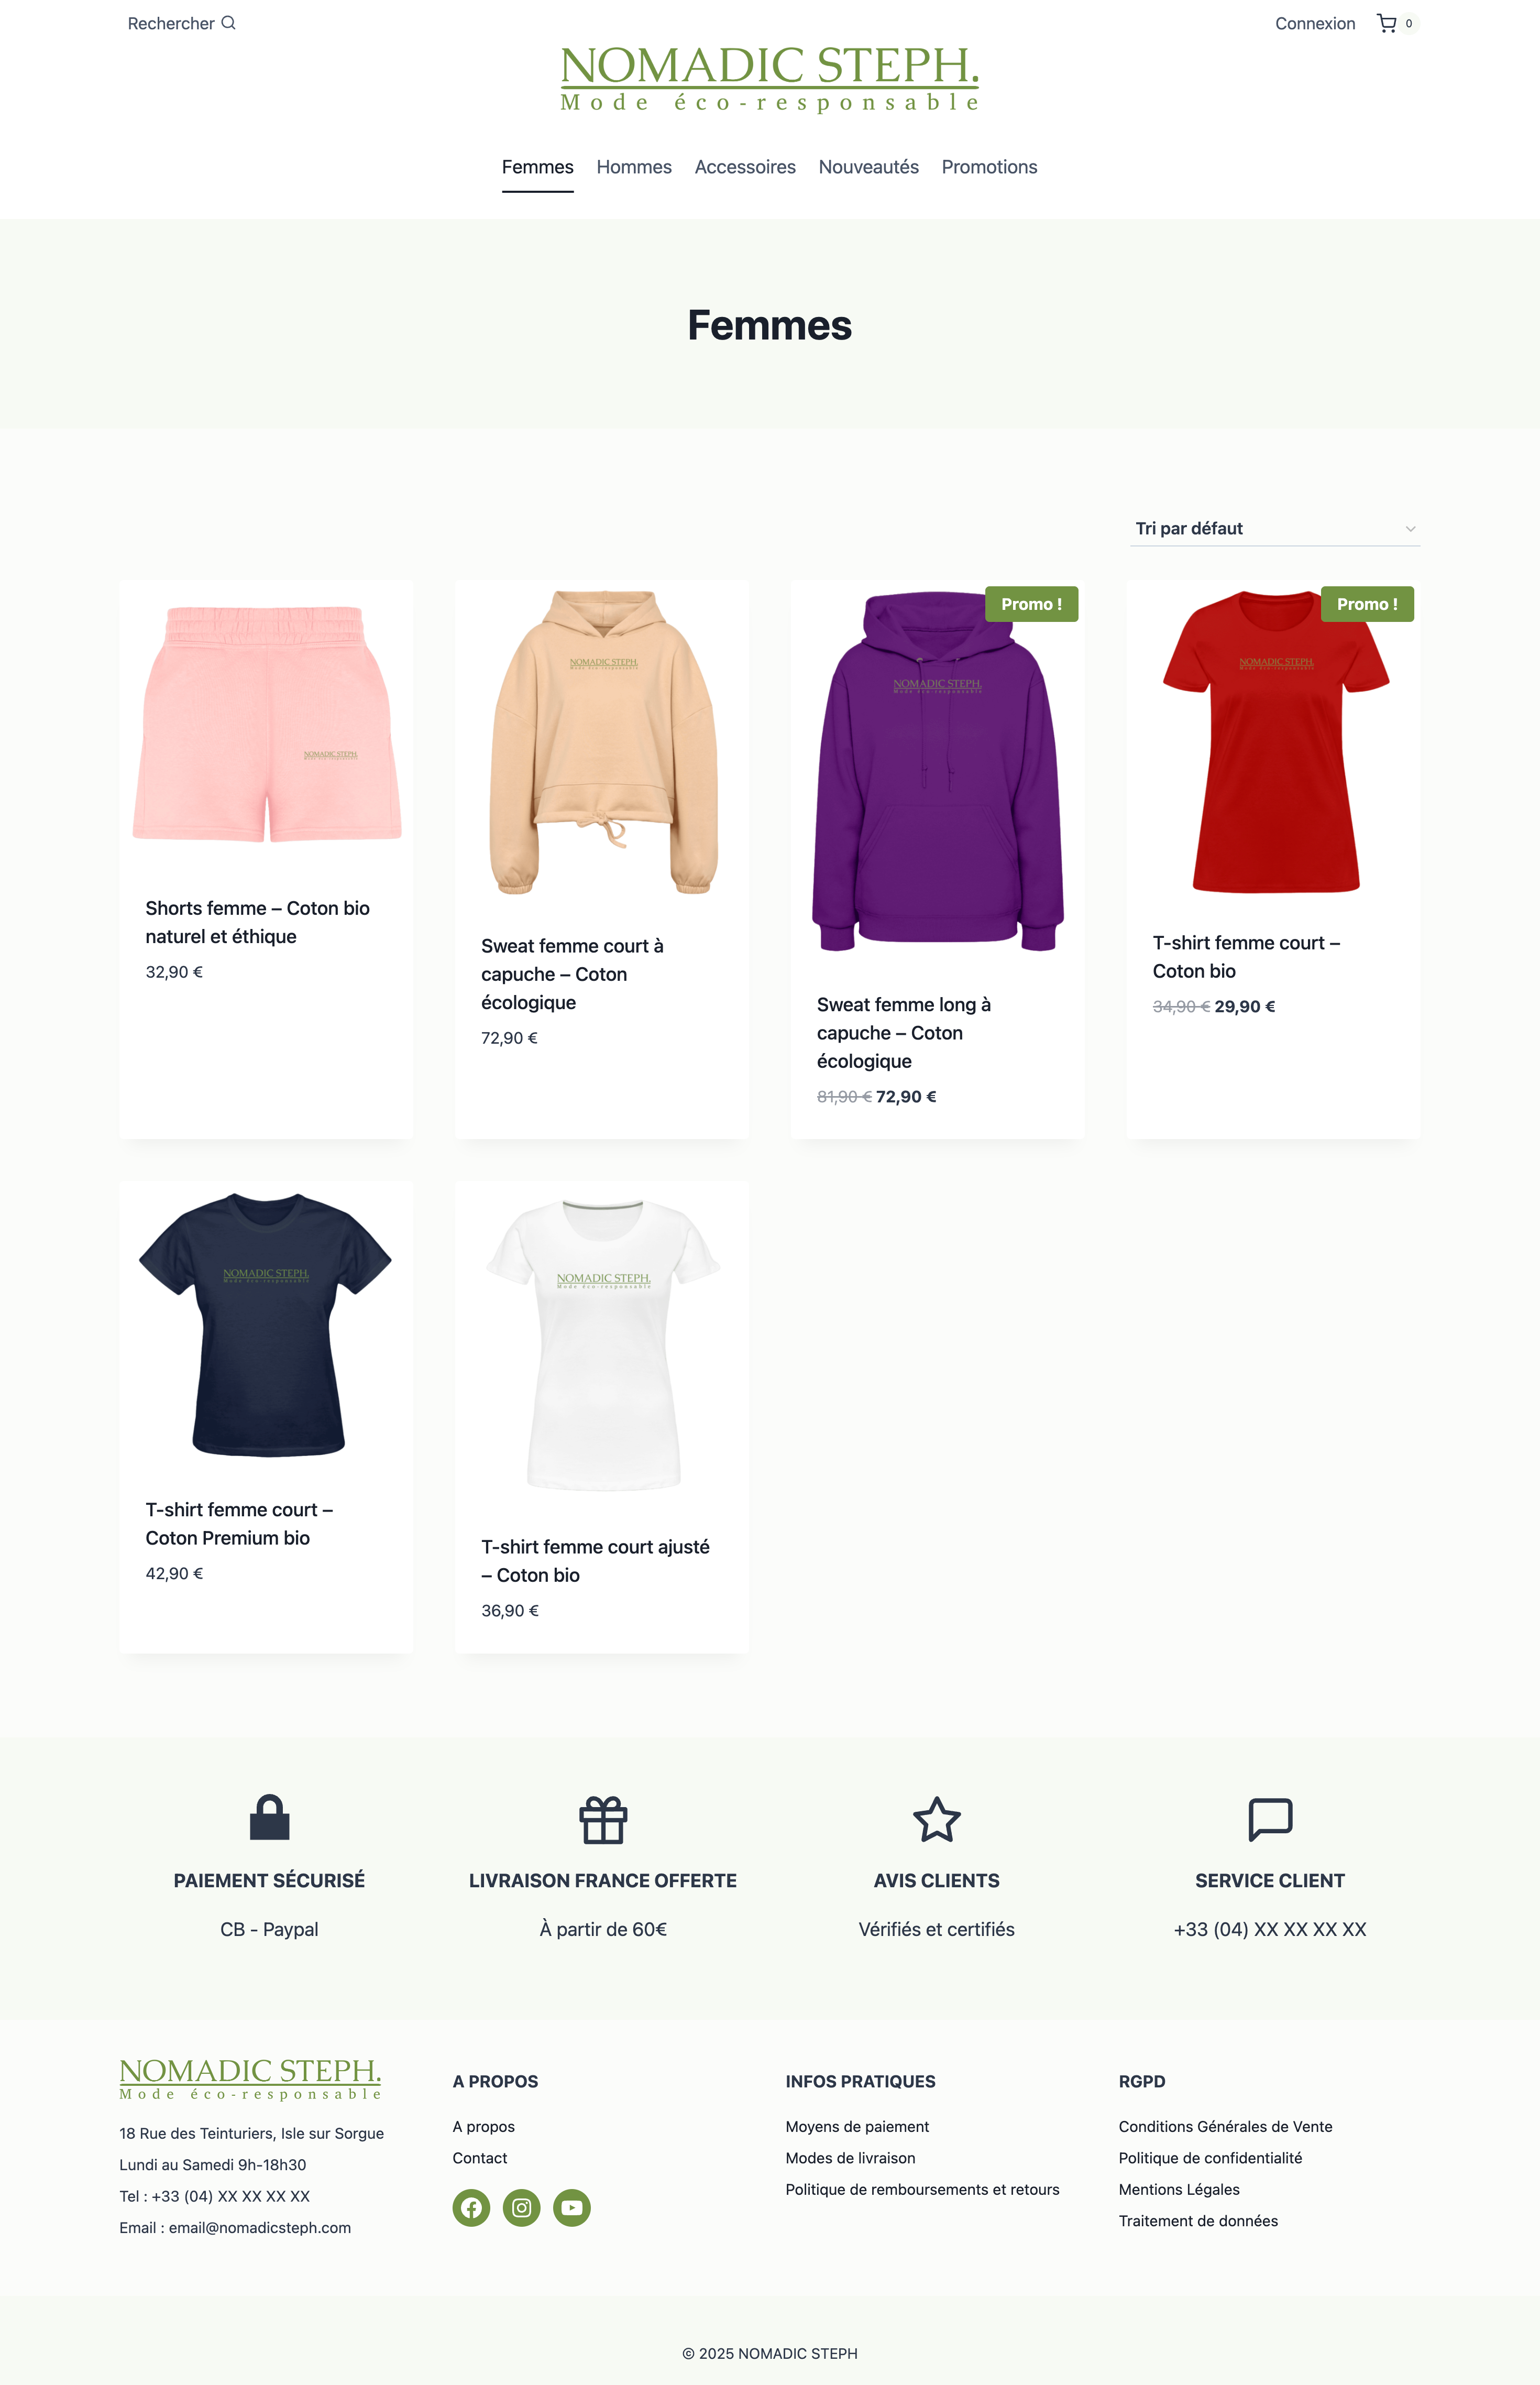The image size is (1540, 2385).
Task: Click the Connexion link
Action: (x=1315, y=23)
